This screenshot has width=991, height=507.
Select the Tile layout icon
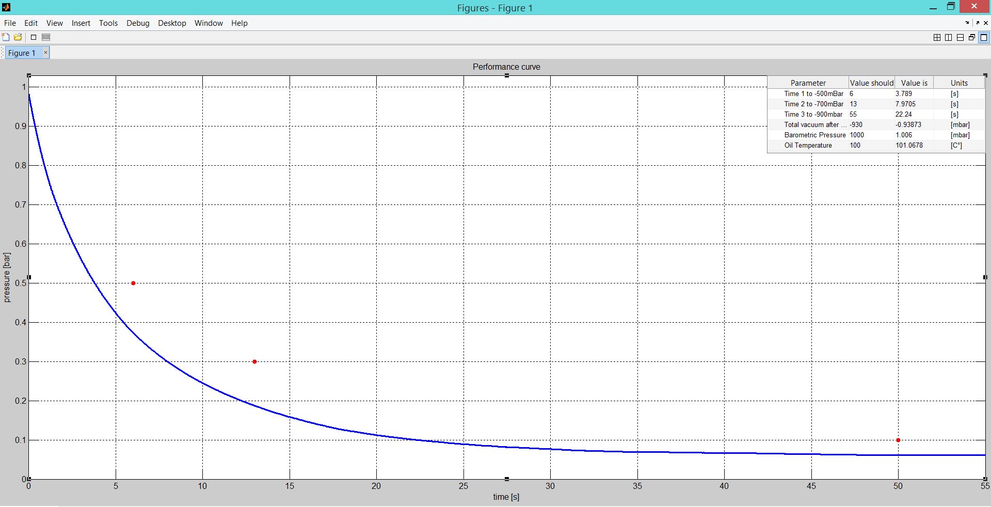(x=937, y=37)
